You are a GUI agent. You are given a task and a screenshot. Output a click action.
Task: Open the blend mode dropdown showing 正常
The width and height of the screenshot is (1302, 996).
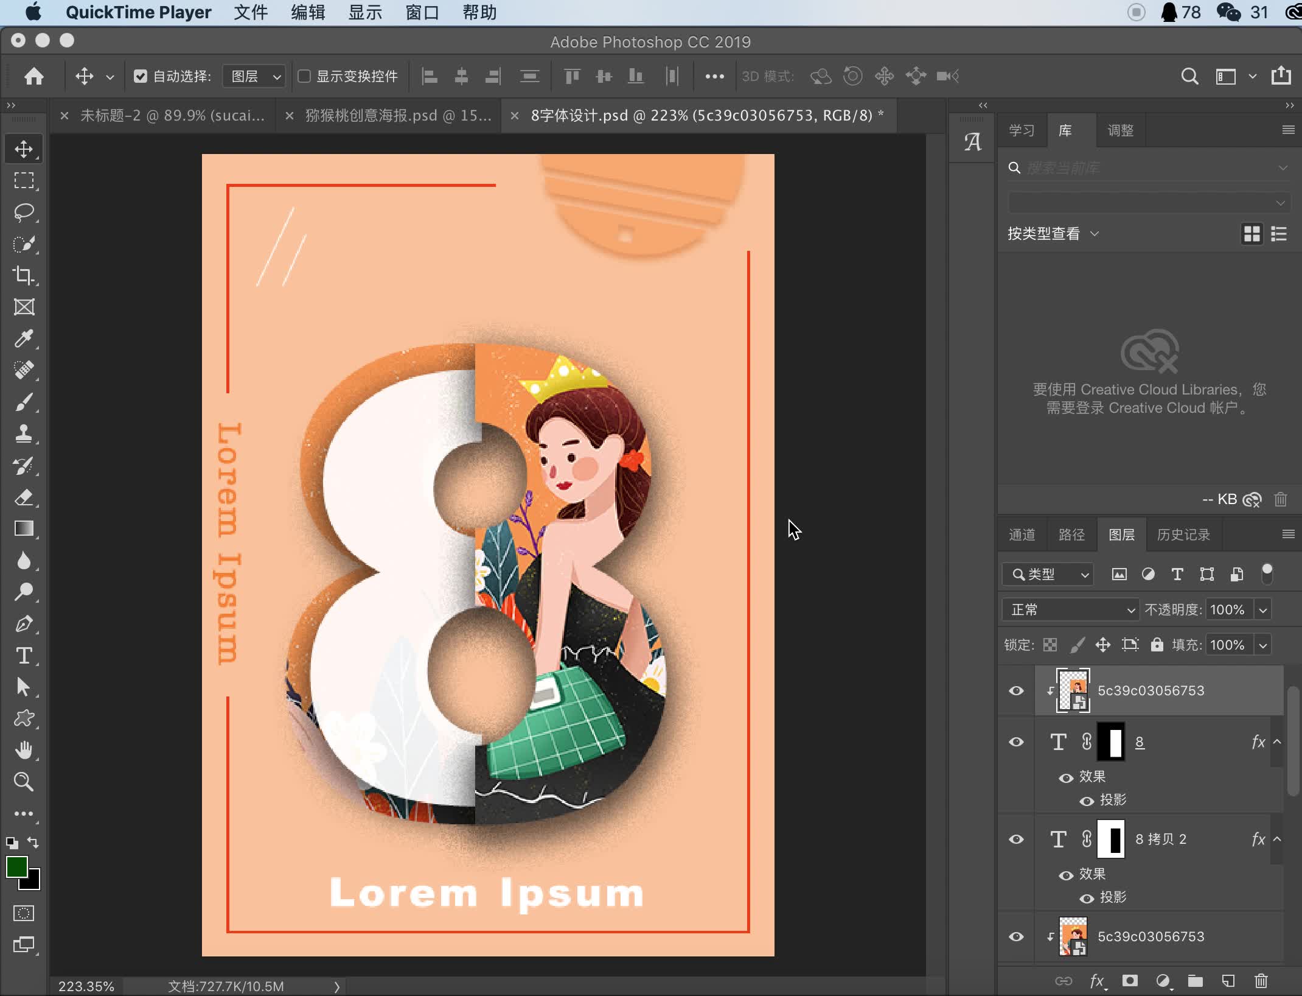pyautogui.click(x=1070, y=609)
